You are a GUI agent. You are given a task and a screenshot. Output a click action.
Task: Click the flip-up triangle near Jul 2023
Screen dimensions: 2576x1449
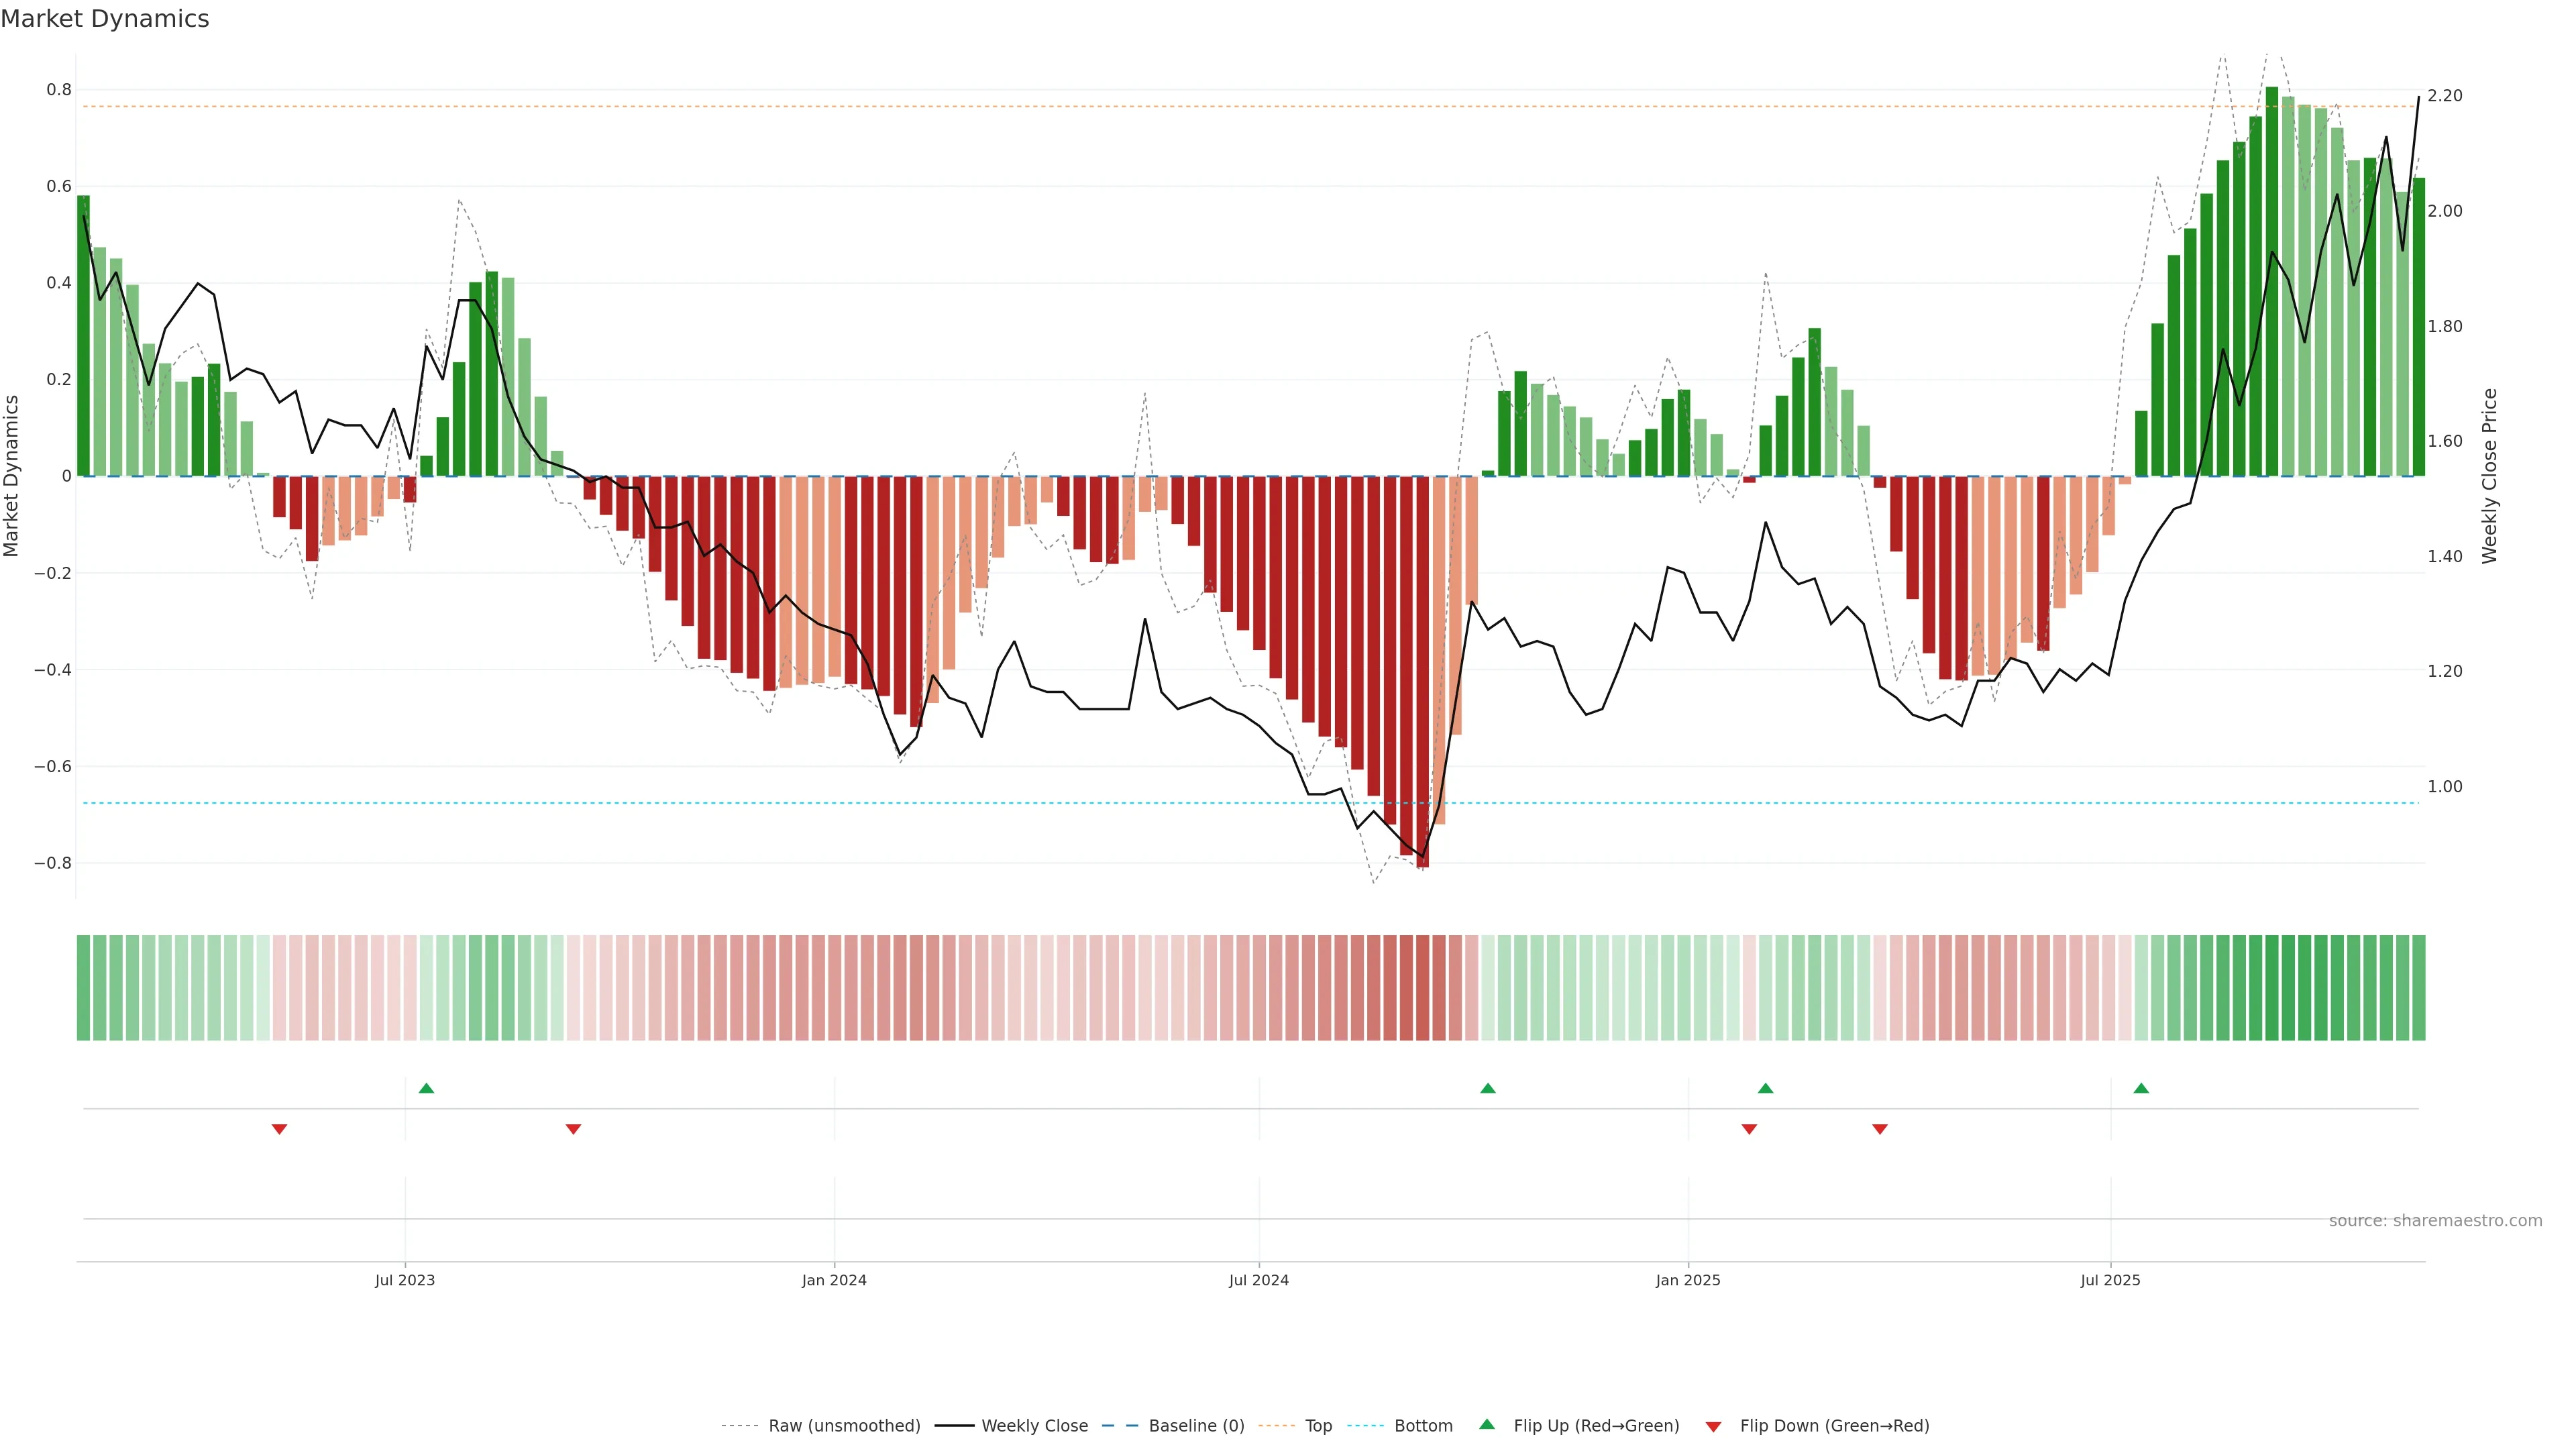tap(426, 1088)
